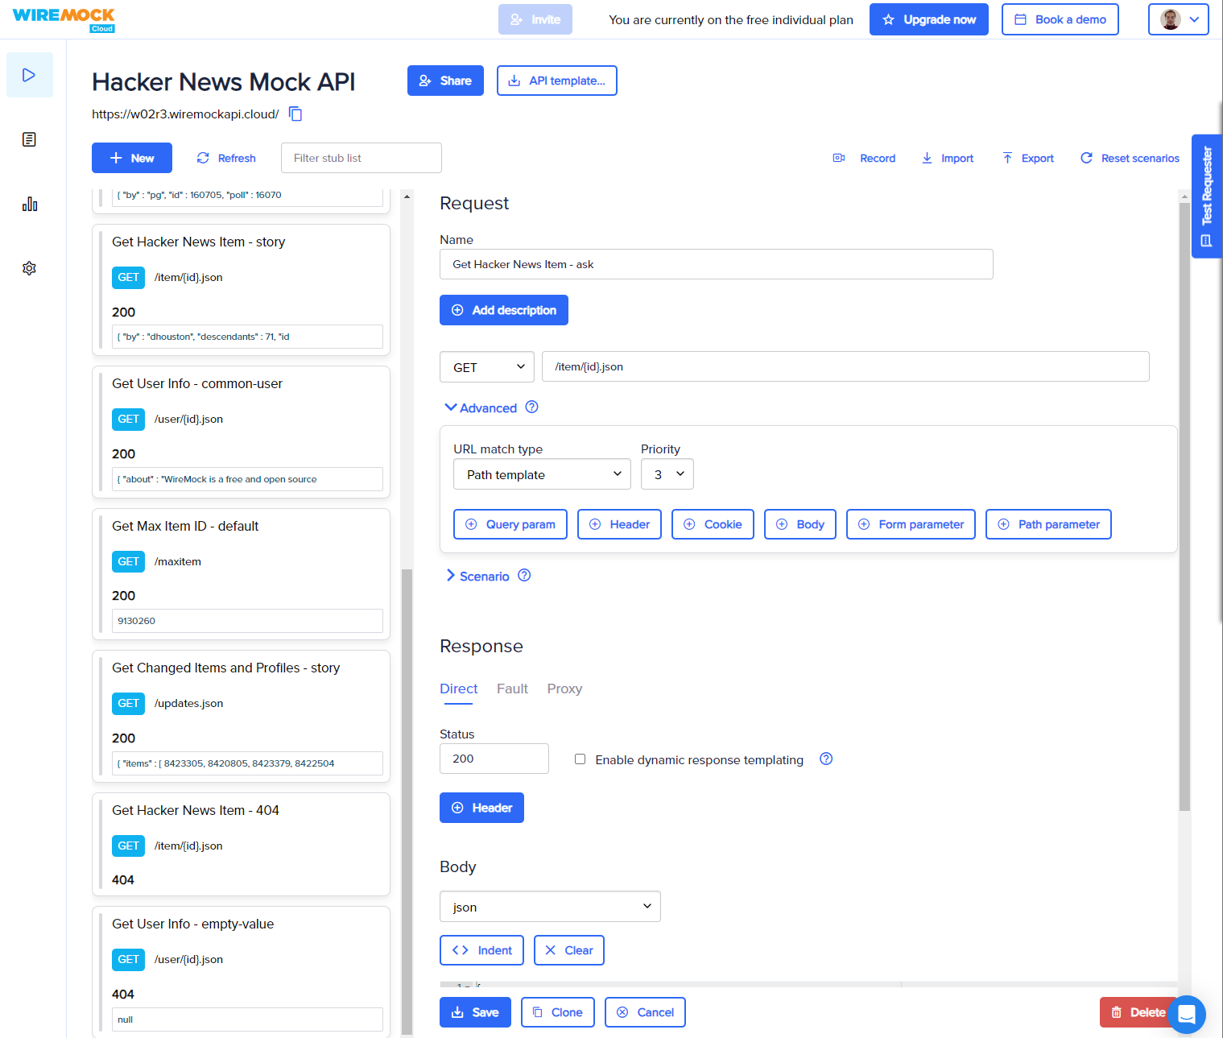
Task: Open the request log document icon in sidebar
Action: [x=29, y=139]
